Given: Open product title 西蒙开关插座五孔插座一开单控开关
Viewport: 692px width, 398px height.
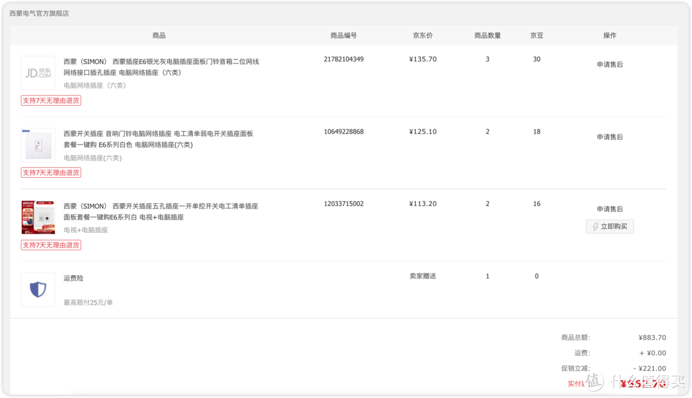Looking at the screenshot, I should tap(161, 212).
